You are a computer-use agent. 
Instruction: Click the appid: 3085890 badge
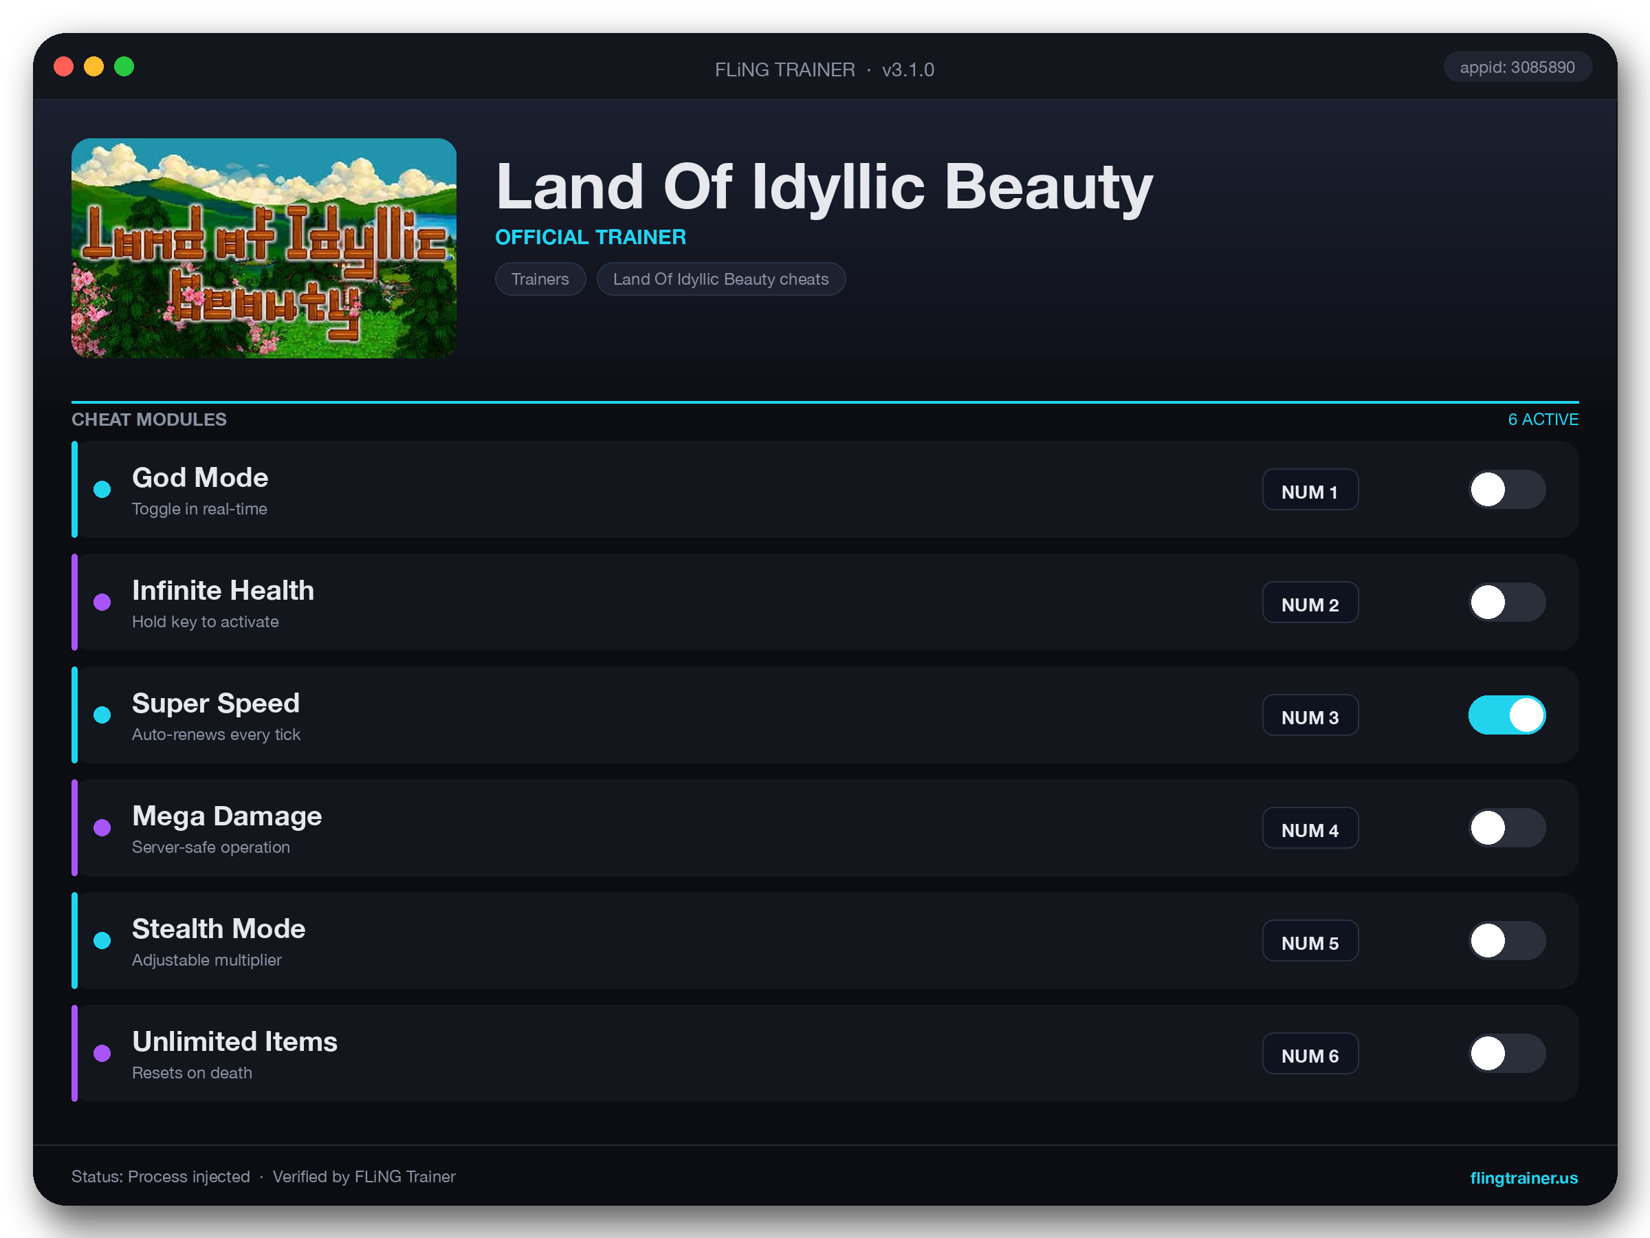[1517, 67]
